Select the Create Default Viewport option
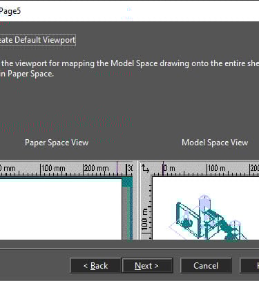The width and height of the screenshot is (259, 281). (37, 40)
